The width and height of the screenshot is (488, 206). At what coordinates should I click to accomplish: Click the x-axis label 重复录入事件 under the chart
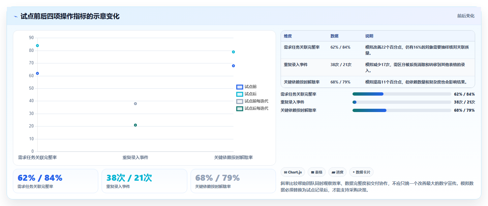pos(135,157)
